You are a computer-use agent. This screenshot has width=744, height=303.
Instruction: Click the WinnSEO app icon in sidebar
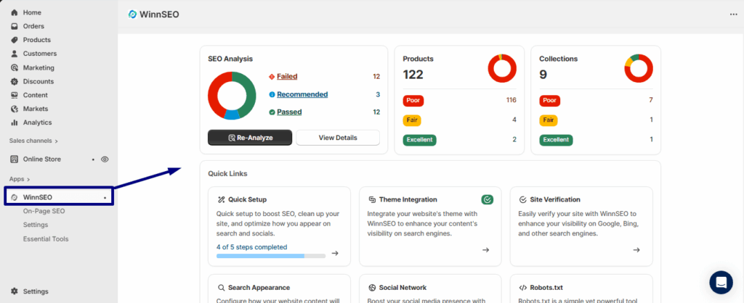15,197
